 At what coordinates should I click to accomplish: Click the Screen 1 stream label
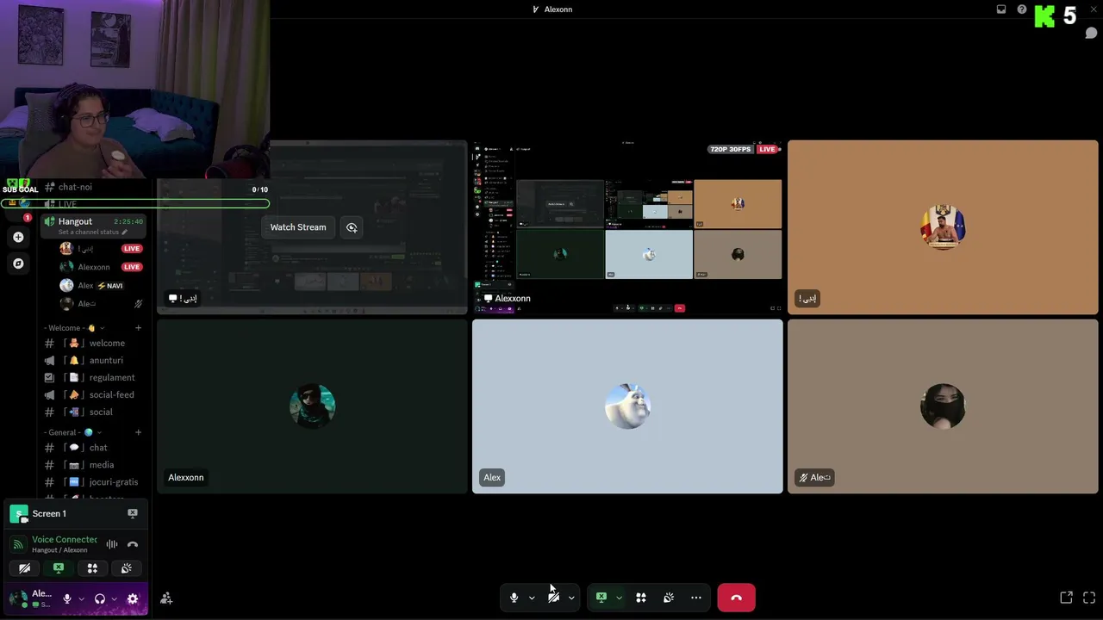[49, 514]
